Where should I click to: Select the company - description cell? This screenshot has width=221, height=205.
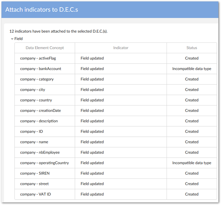39,121
